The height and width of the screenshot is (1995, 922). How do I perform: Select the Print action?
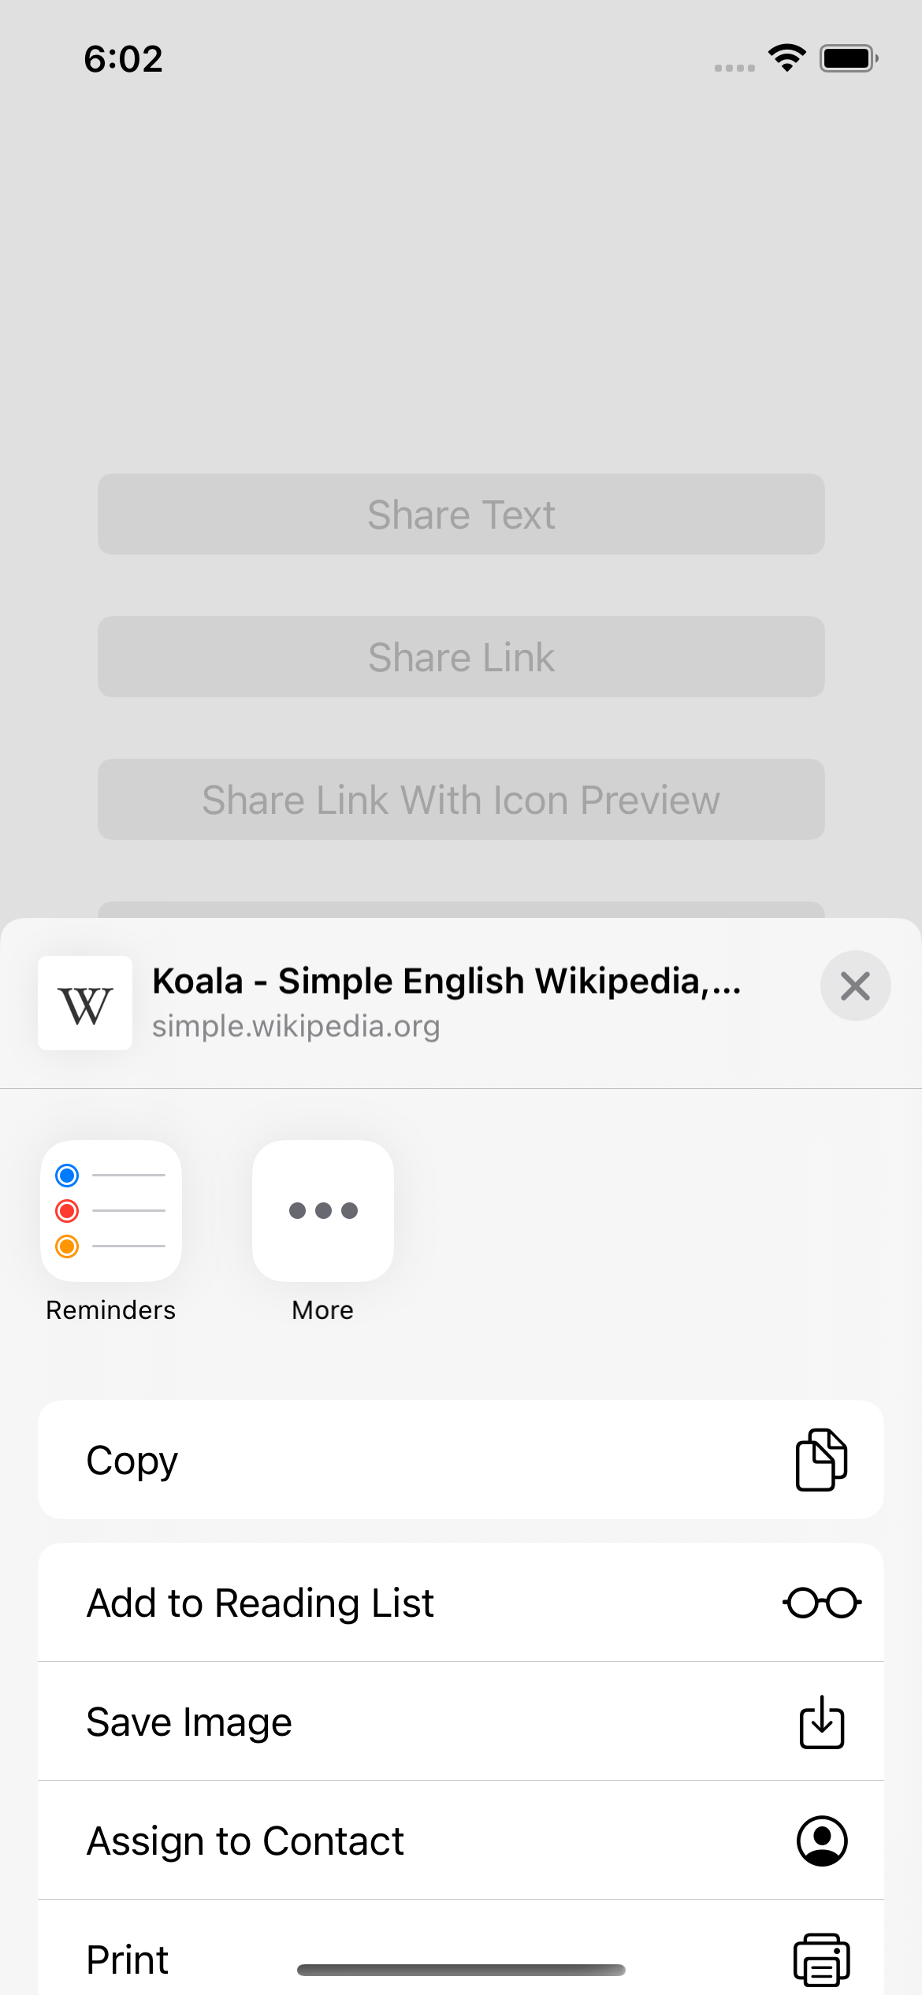tap(128, 1959)
